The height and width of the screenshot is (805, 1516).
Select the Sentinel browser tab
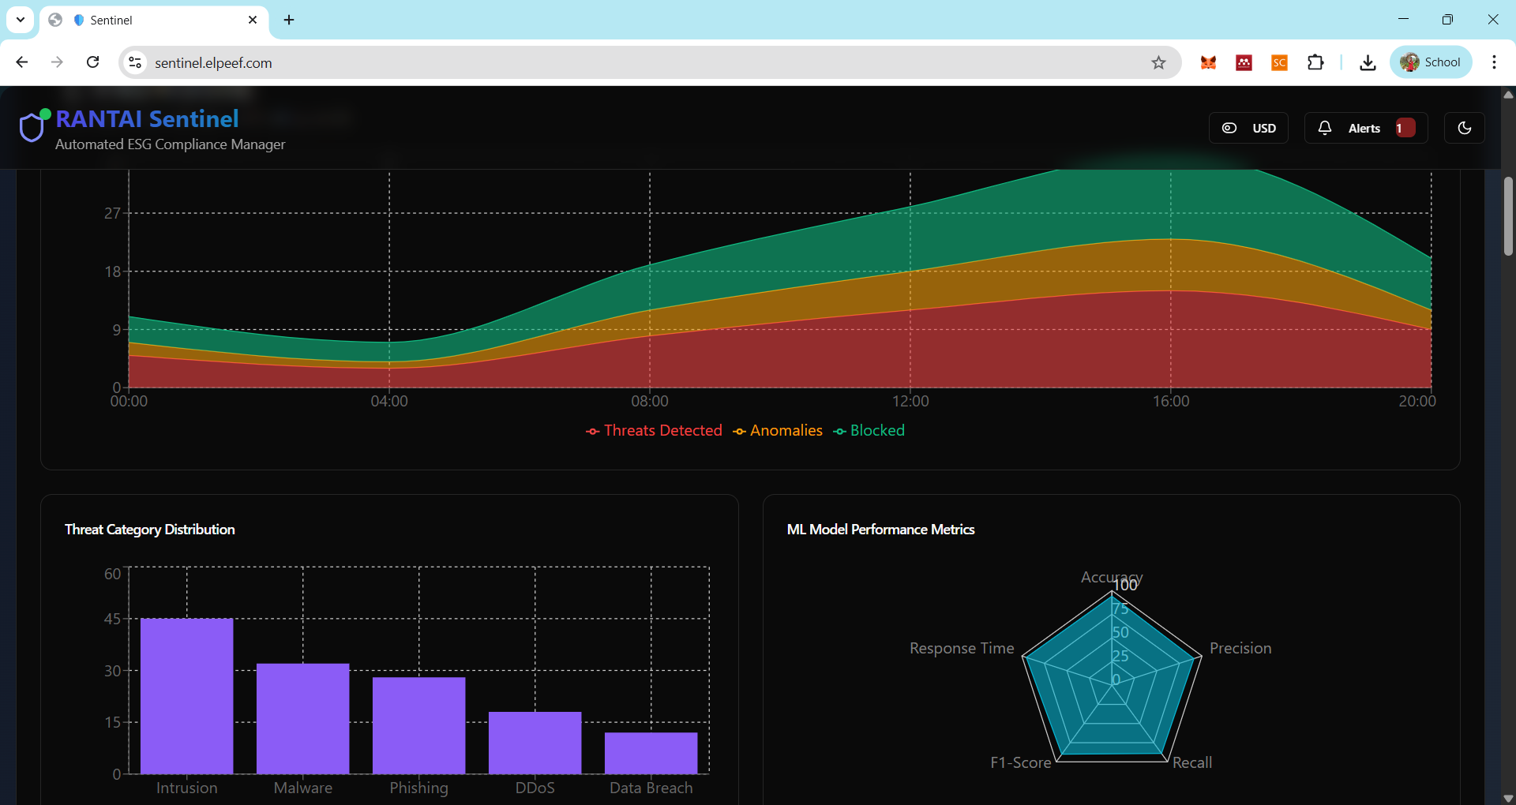[x=154, y=21]
